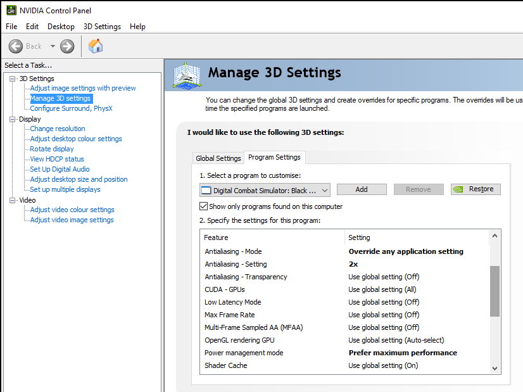Open the Desktop menu
The width and height of the screenshot is (523, 392).
(61, 27)
